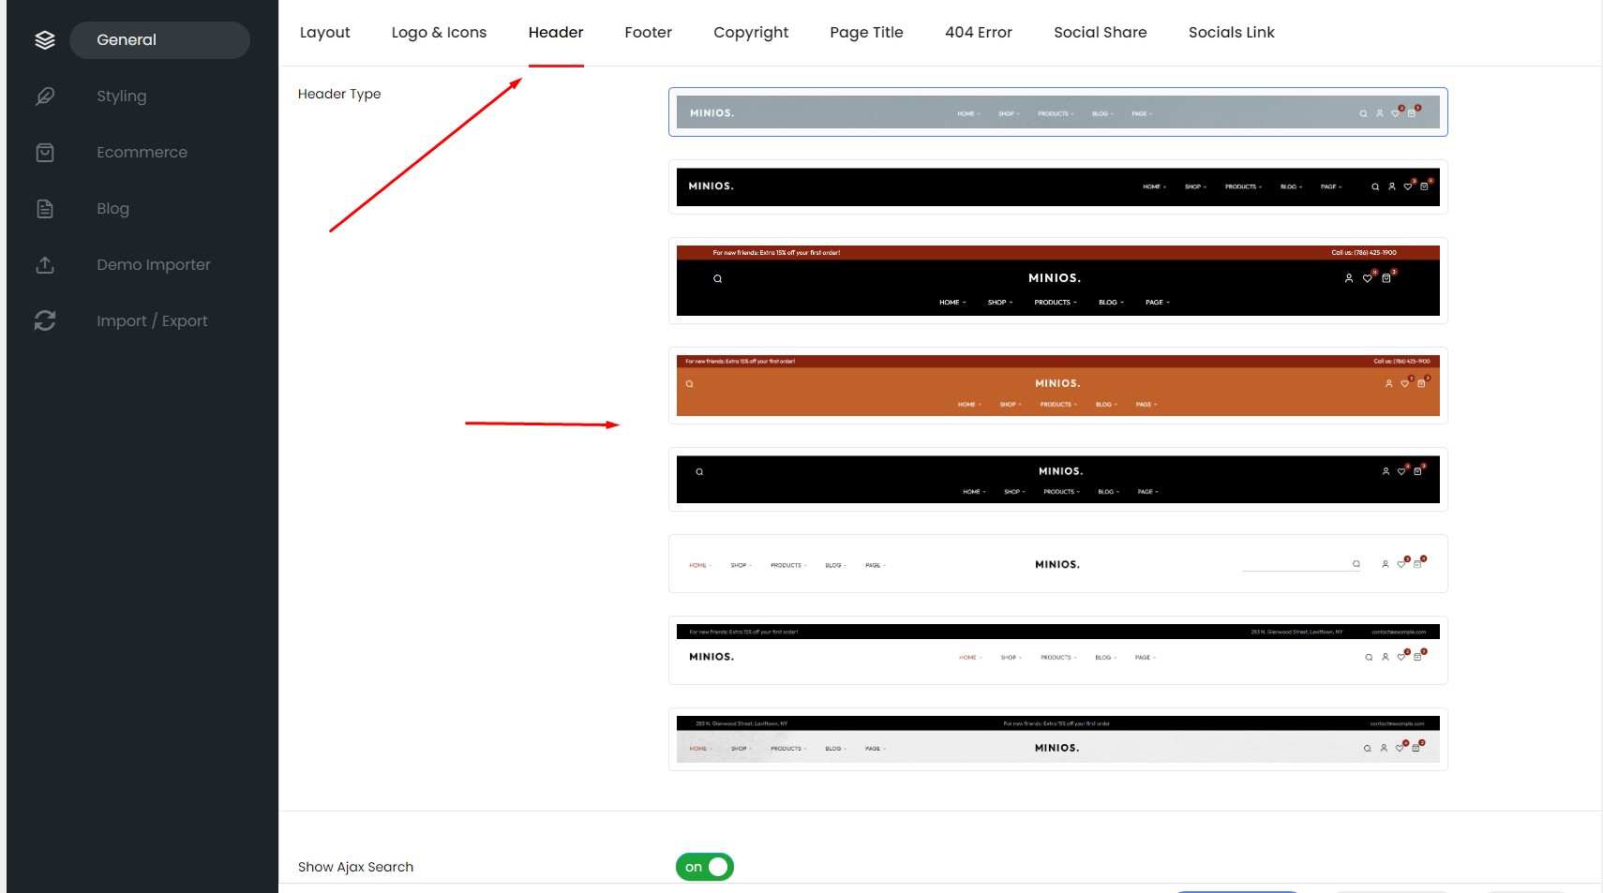Select the gray-blue first header type thumbnail
The image size is (1603, 893).
[1057, 112]
